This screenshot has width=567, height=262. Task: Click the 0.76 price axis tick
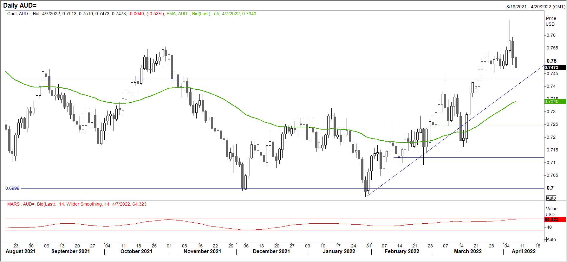pyautogui.click(x=551, y=35)
